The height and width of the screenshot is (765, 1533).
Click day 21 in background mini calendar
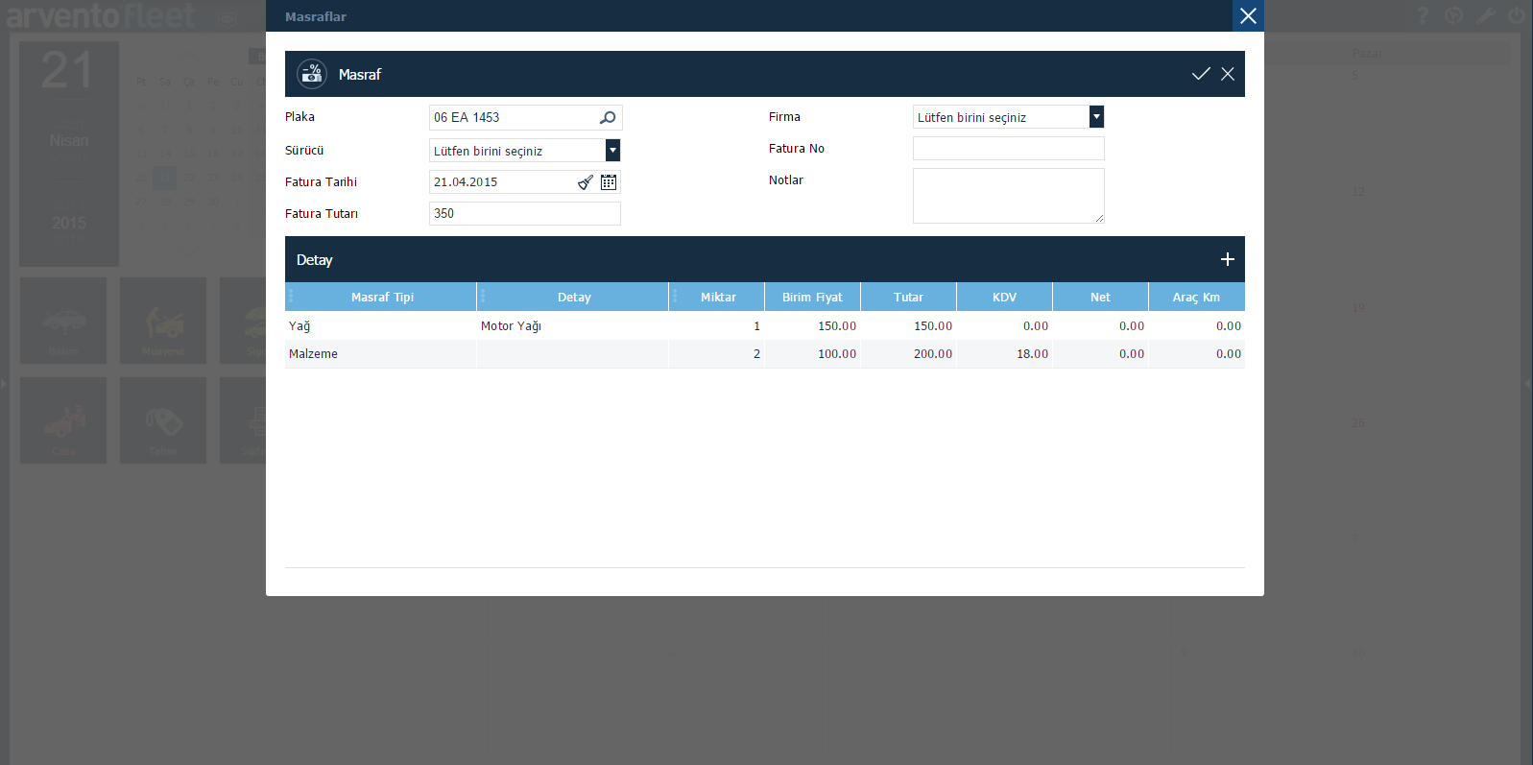pyautogui.click(x=165, y=178)
